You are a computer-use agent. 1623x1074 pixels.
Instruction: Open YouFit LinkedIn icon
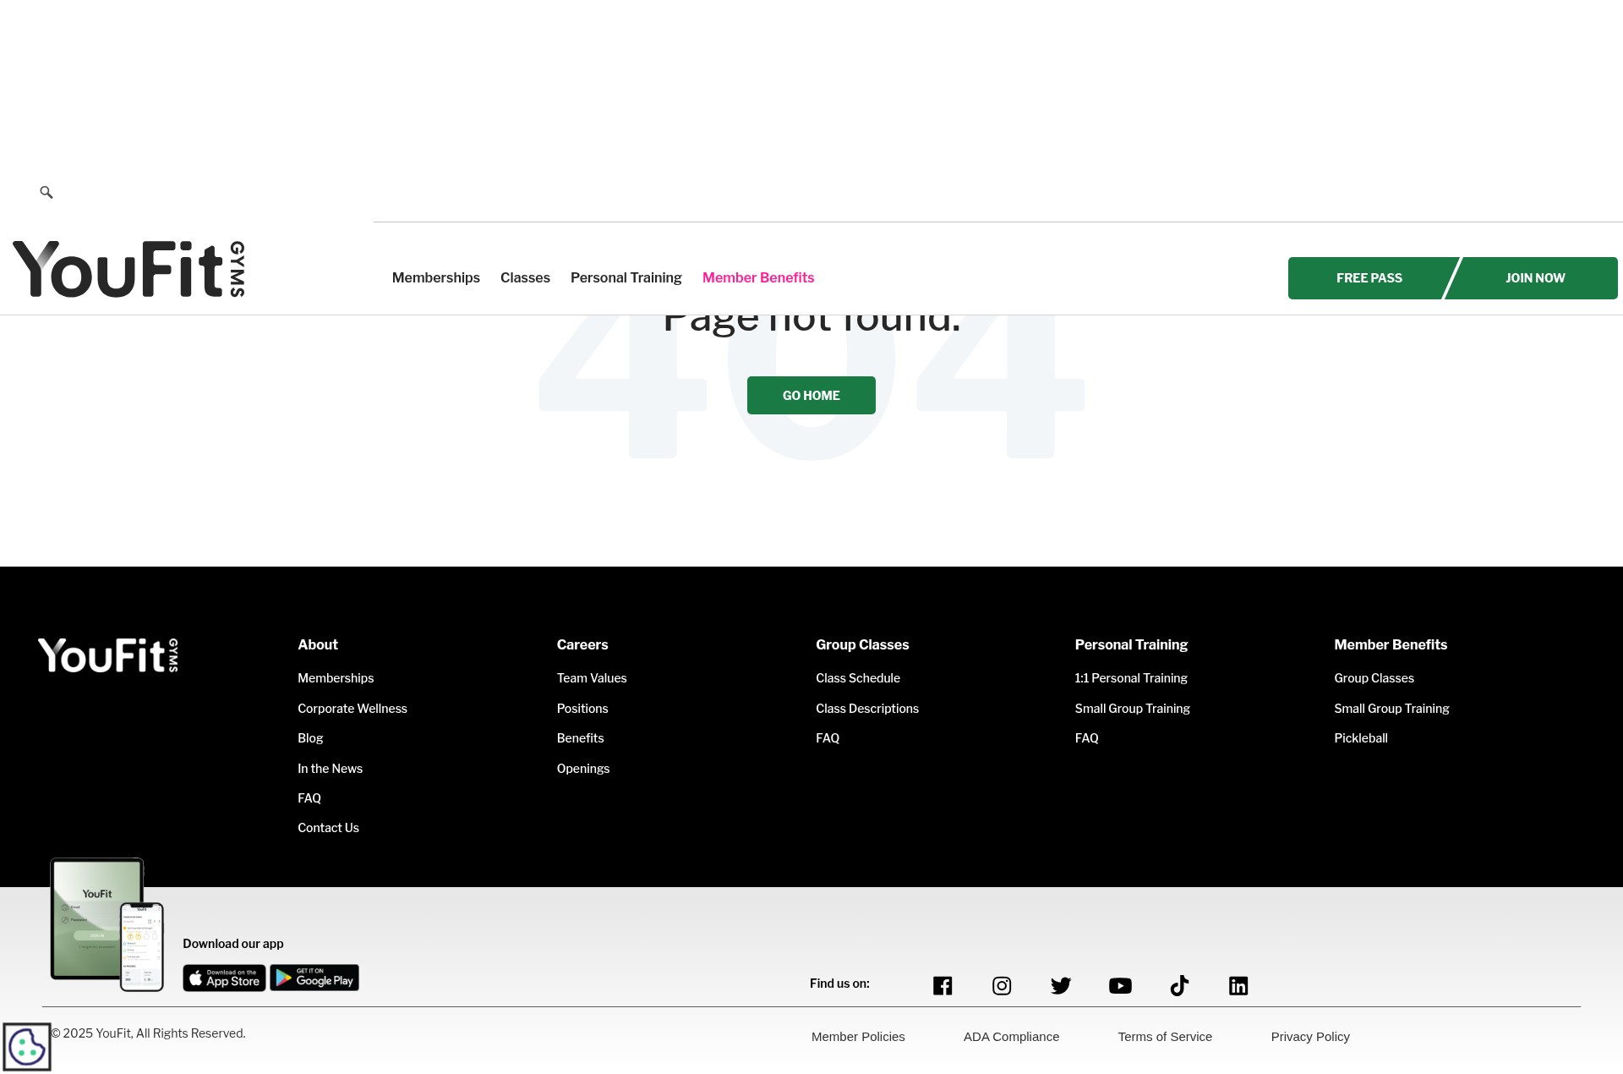tap(1238, 986)
